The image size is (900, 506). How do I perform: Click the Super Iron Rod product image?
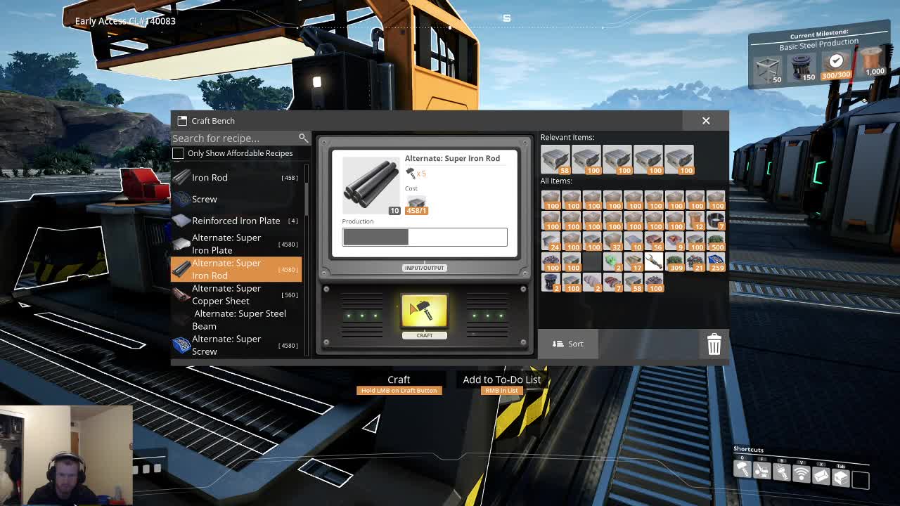pos(371,185)
